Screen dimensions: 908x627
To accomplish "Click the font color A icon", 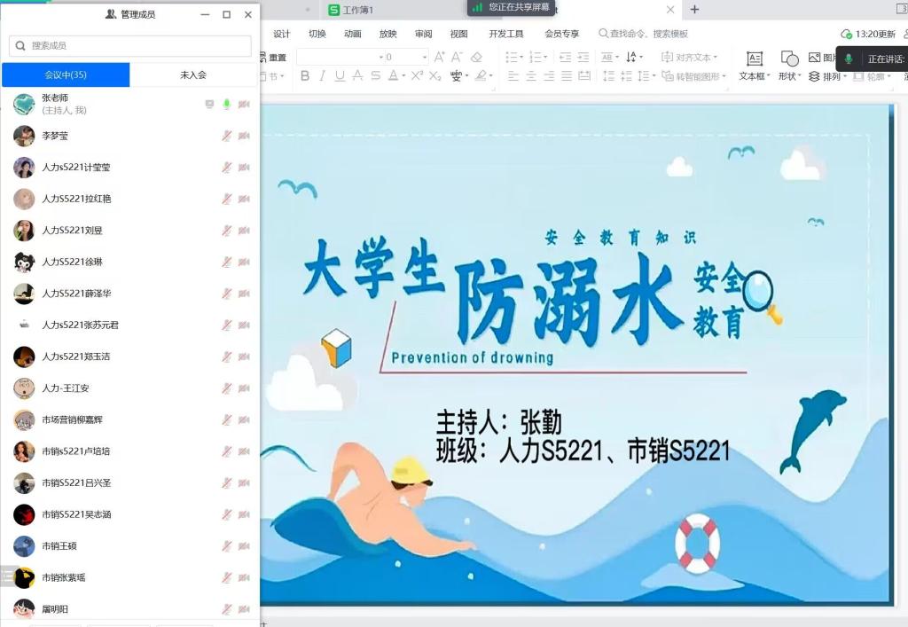I will click(x=395, y=76).
